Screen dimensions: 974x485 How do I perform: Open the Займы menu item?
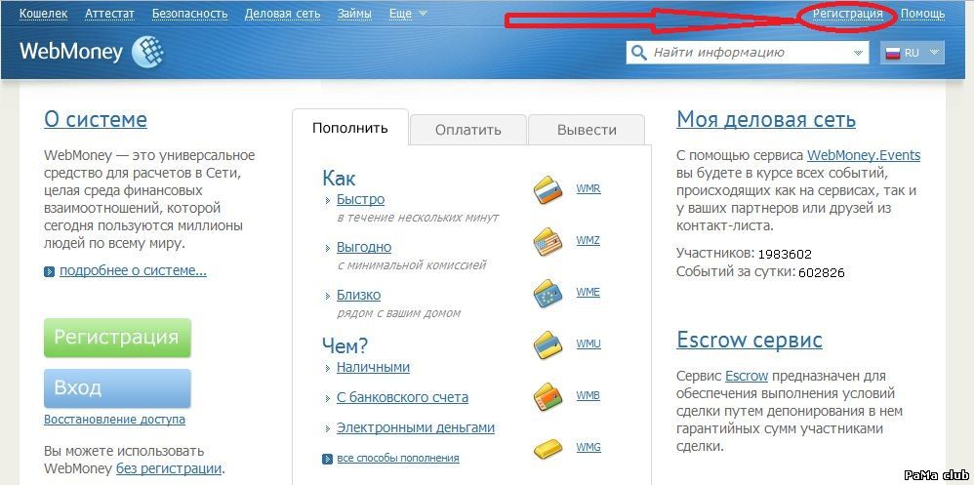coord(354,13)
